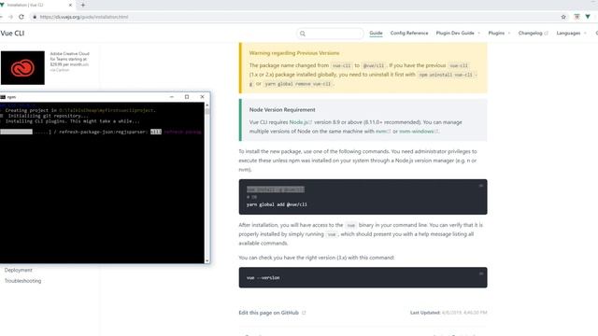This screenshot has height=336, width=598.
Task: Click the npm terminal window icon
Action: [3, 97]
